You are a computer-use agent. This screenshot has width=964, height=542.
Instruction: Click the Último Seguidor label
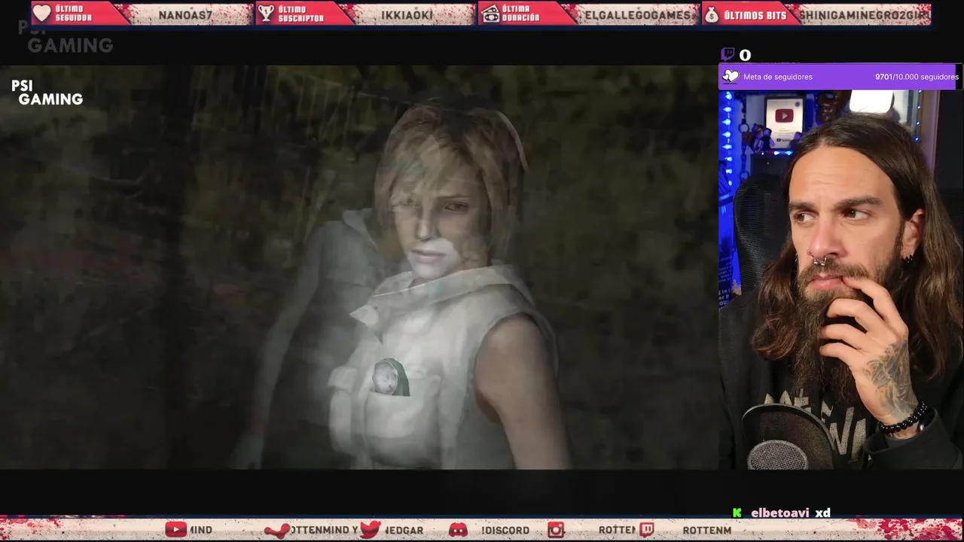[x=74, y=14]
